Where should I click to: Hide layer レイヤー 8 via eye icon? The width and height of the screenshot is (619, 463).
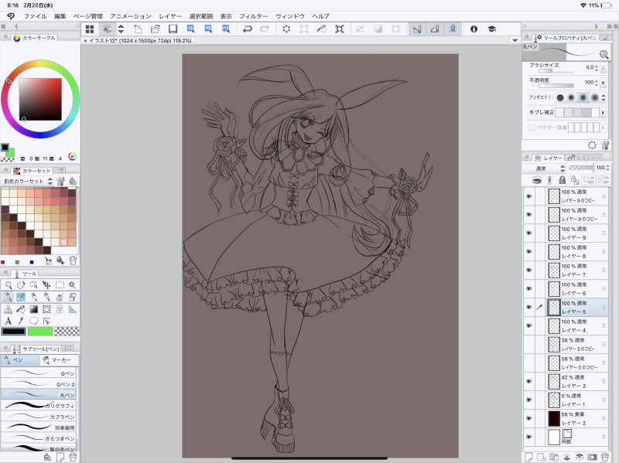click(529, 251)
